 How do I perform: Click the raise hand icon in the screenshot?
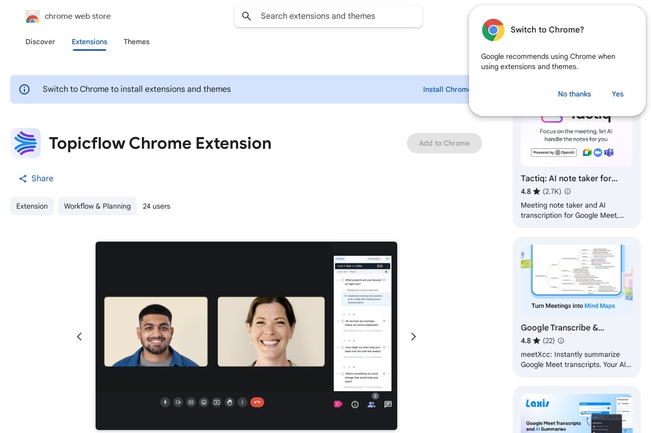click(229, 402)
